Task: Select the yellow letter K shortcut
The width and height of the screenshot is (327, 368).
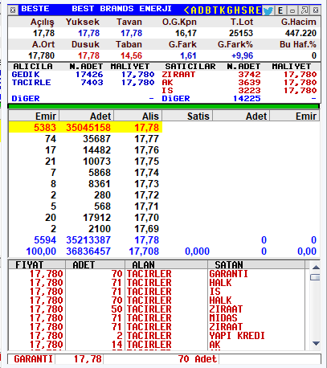Action: pos(222,10)
